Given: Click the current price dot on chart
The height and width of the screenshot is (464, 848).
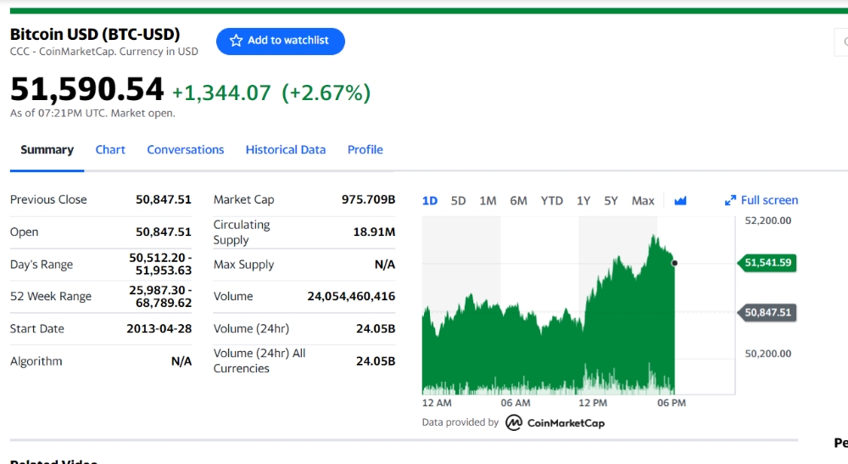Looking at the screenshot, I should (x=674, y=263).
